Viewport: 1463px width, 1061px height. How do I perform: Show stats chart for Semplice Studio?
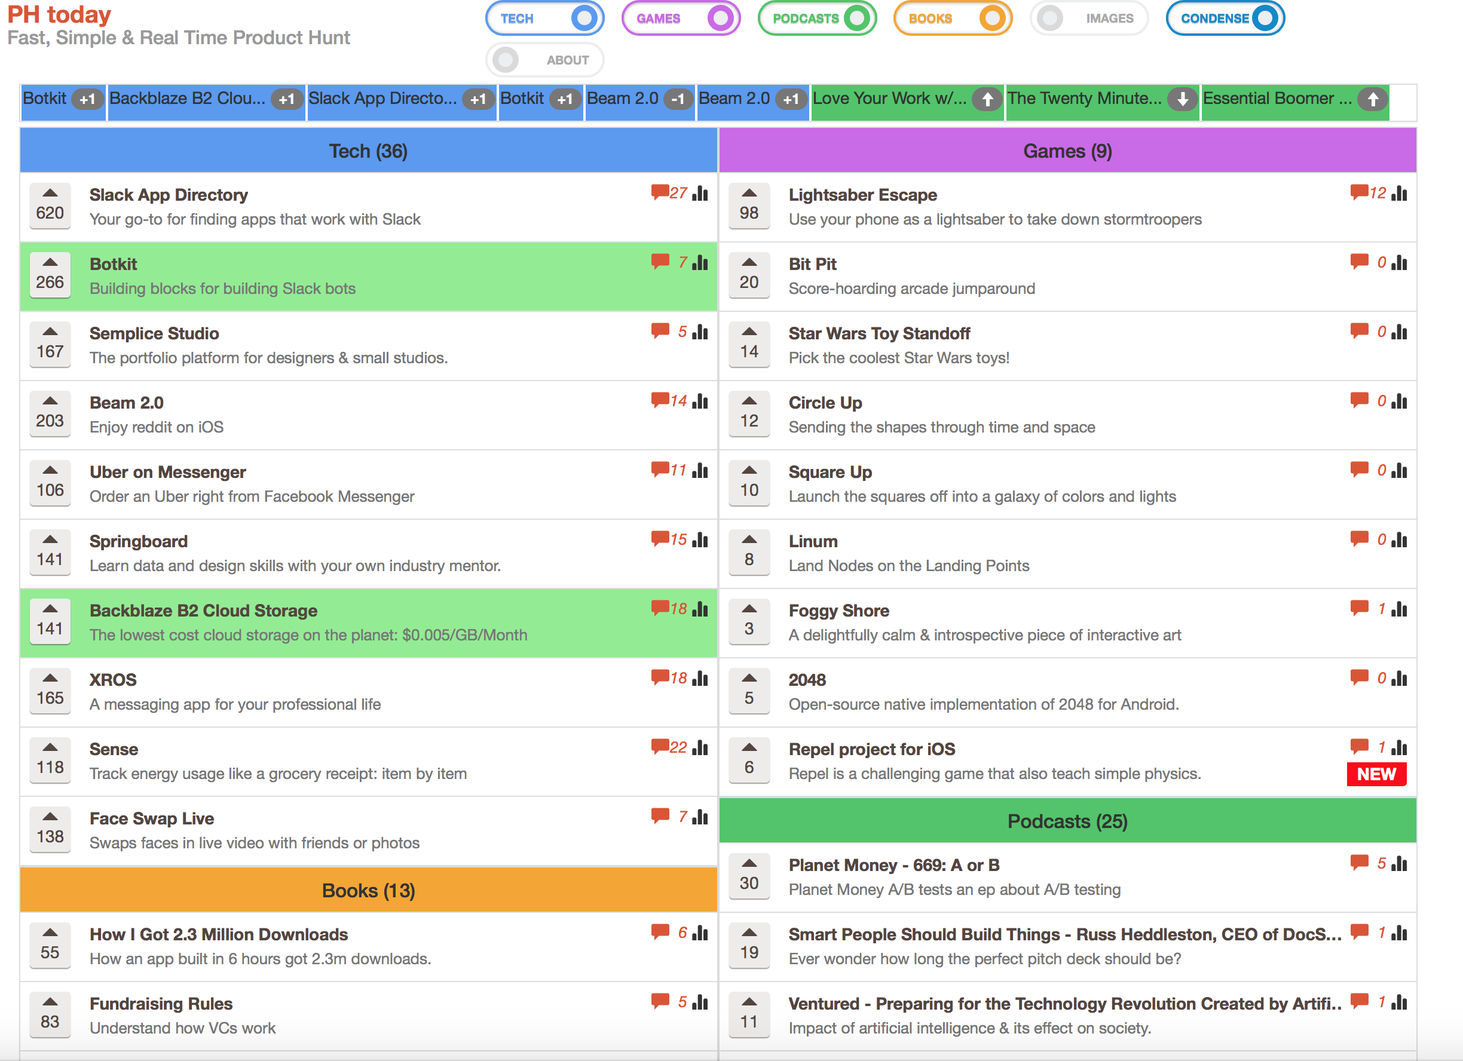[700, 332]
